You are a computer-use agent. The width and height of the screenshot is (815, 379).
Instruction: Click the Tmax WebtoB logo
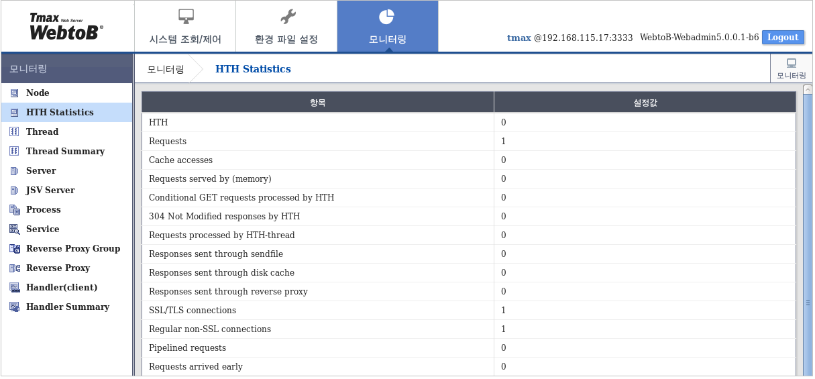tap(66, 26)
